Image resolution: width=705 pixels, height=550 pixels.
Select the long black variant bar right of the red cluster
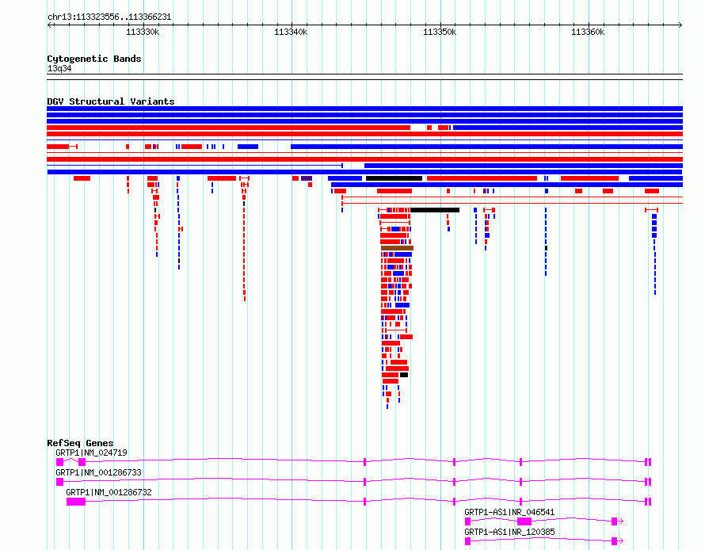pyautogui.click(x=435, y=210)
